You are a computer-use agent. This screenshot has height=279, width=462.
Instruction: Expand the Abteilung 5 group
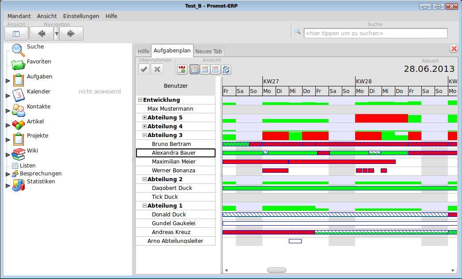[144, 118]
